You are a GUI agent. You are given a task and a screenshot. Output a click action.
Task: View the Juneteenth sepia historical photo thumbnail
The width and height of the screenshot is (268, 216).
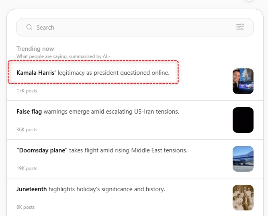pos(243,198)
